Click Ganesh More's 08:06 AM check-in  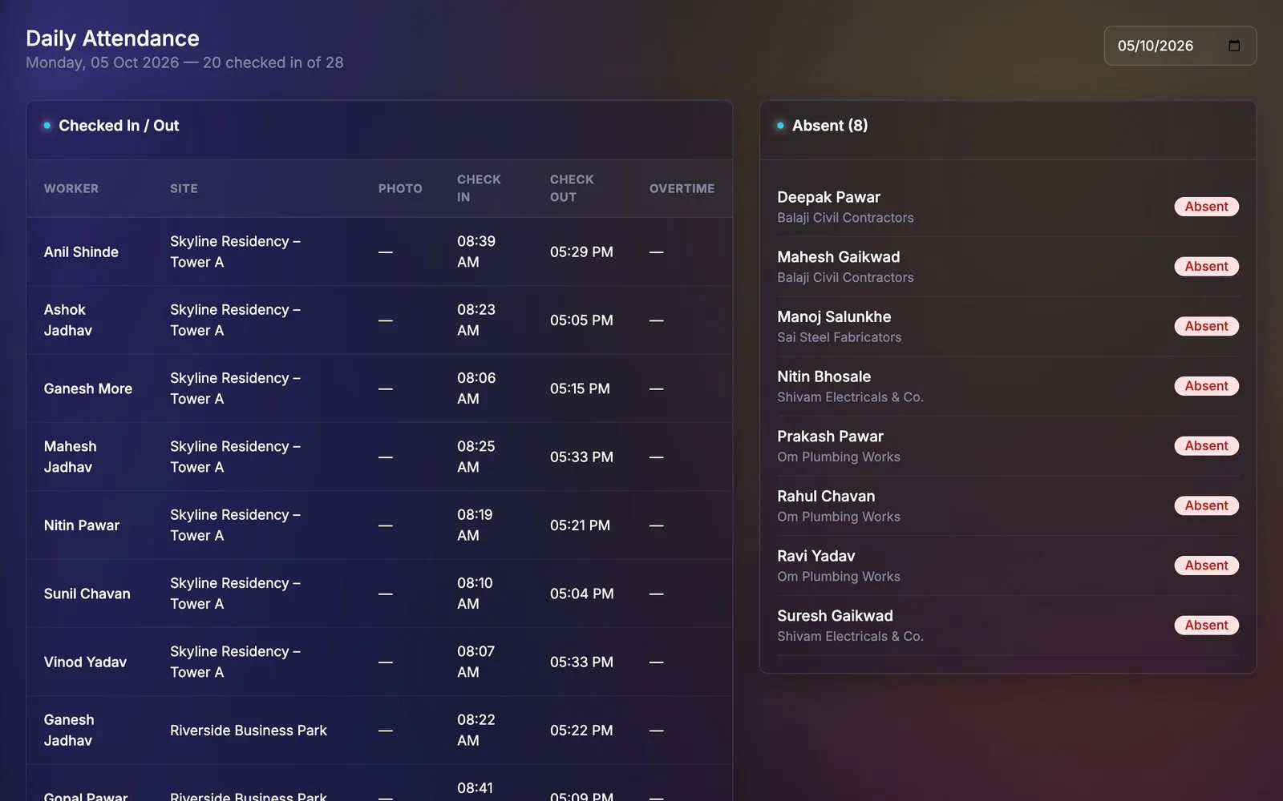pyautogui.click(x=476, y=388)
